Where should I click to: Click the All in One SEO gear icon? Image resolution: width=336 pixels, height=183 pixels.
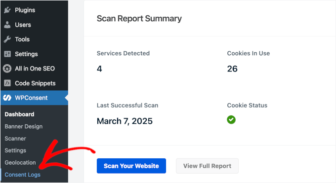pos(7,69)
